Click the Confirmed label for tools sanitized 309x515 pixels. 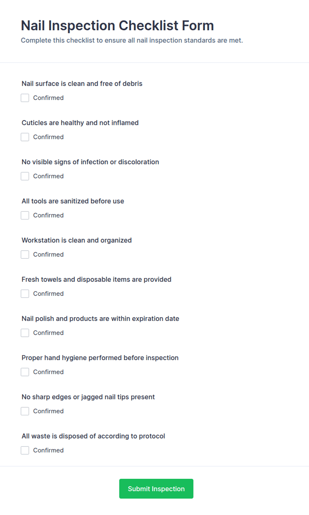point(48,215)
